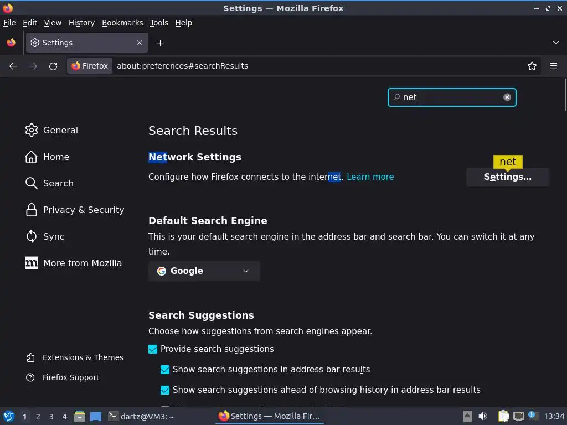Toggle suggestions ahead of browsing history checkbox
Viewport: 567px width, 425px height.
pos(165,390)
